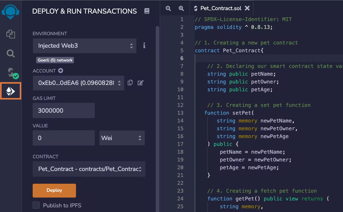
Task: Open the Search in files icon
Action: pyautogui.click(x=11, y=53)
